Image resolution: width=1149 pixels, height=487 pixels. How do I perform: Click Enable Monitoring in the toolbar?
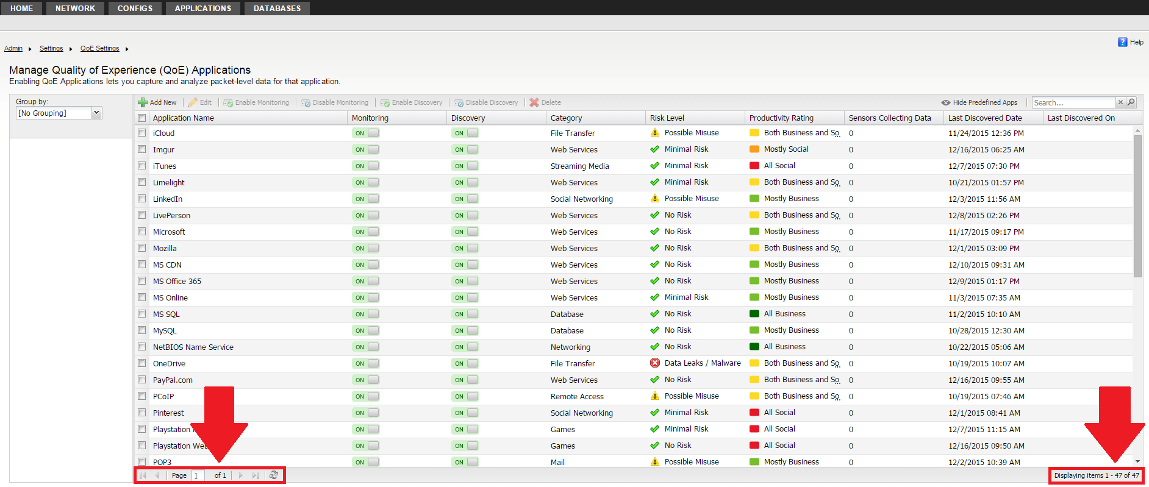coord(256,102)
